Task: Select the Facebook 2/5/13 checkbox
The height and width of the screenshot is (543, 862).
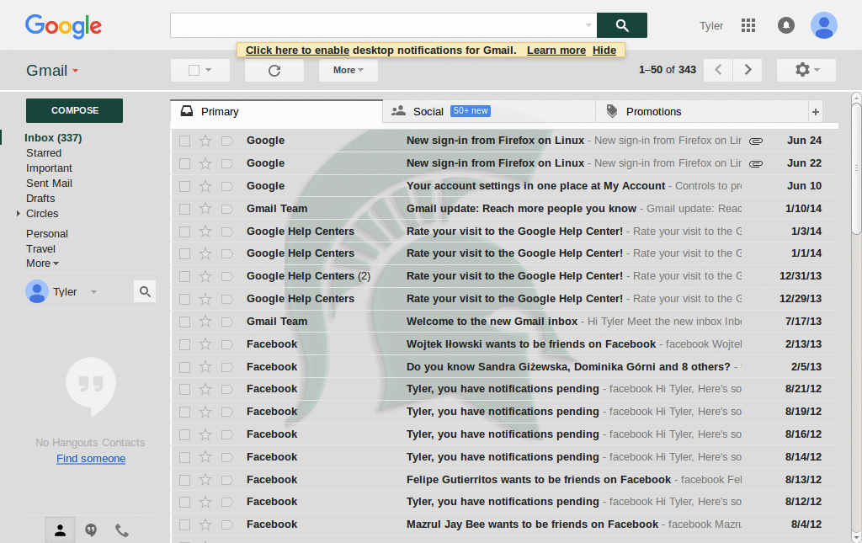Action: coord(184,367)
